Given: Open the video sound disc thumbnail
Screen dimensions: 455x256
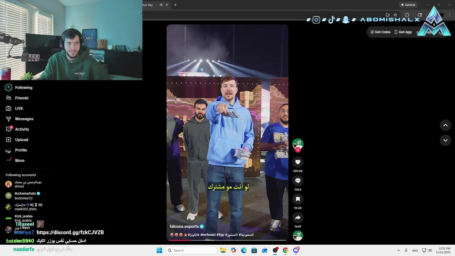Looking at the screenshot, I should point(298,235).
